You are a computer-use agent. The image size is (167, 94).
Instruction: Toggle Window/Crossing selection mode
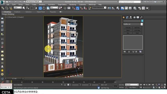pyautogui.click(x=35, y=8)
